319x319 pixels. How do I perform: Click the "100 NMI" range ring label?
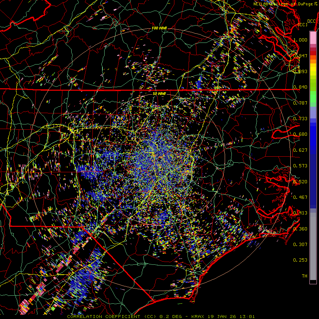coord(159,28)
